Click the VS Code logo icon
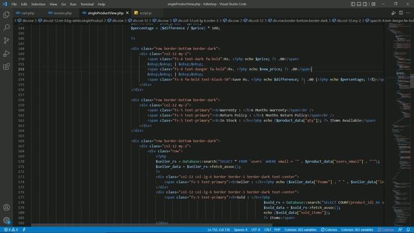Image resolution: width=414 pixels, height=233 pixels. coord(5,4)
